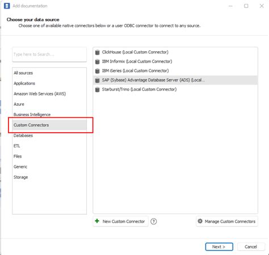Click the Dataedo app icon in title bar

coord(7,6)
